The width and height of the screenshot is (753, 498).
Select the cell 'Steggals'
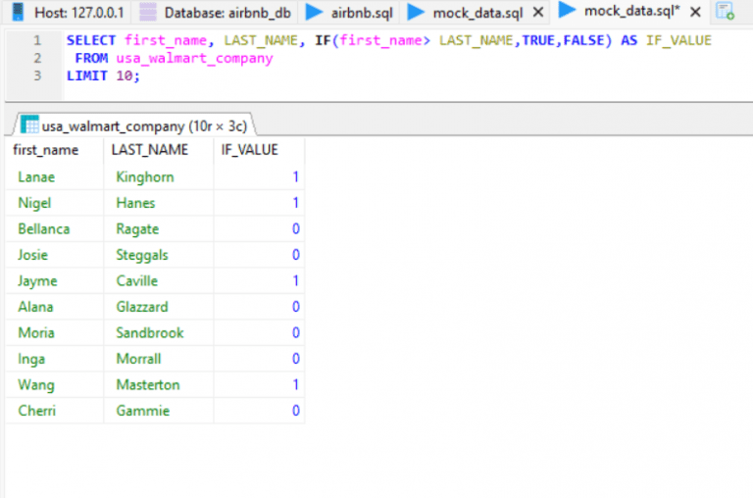tap(159, 255)
